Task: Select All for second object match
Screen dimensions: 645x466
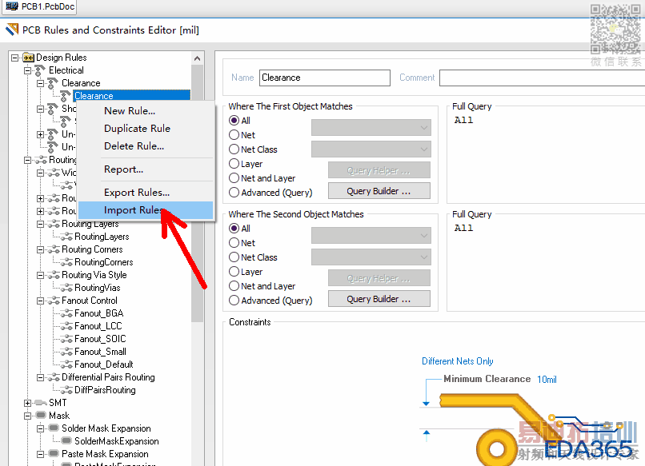Action: pyautogui.click(x=234, y=229)
